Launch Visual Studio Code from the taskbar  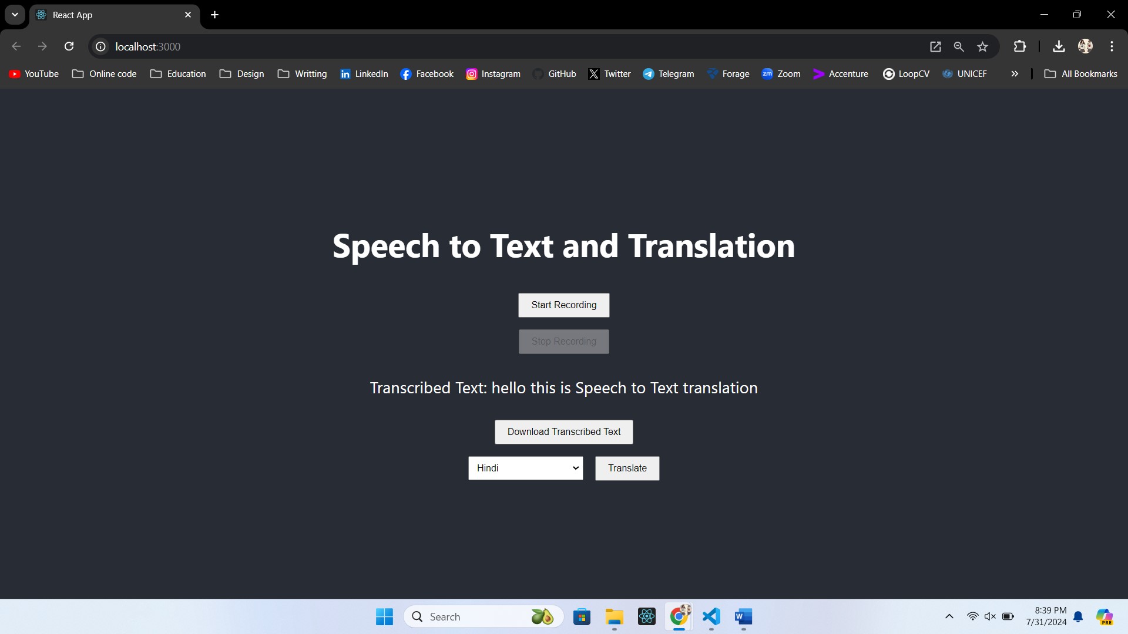pos(711,617)
